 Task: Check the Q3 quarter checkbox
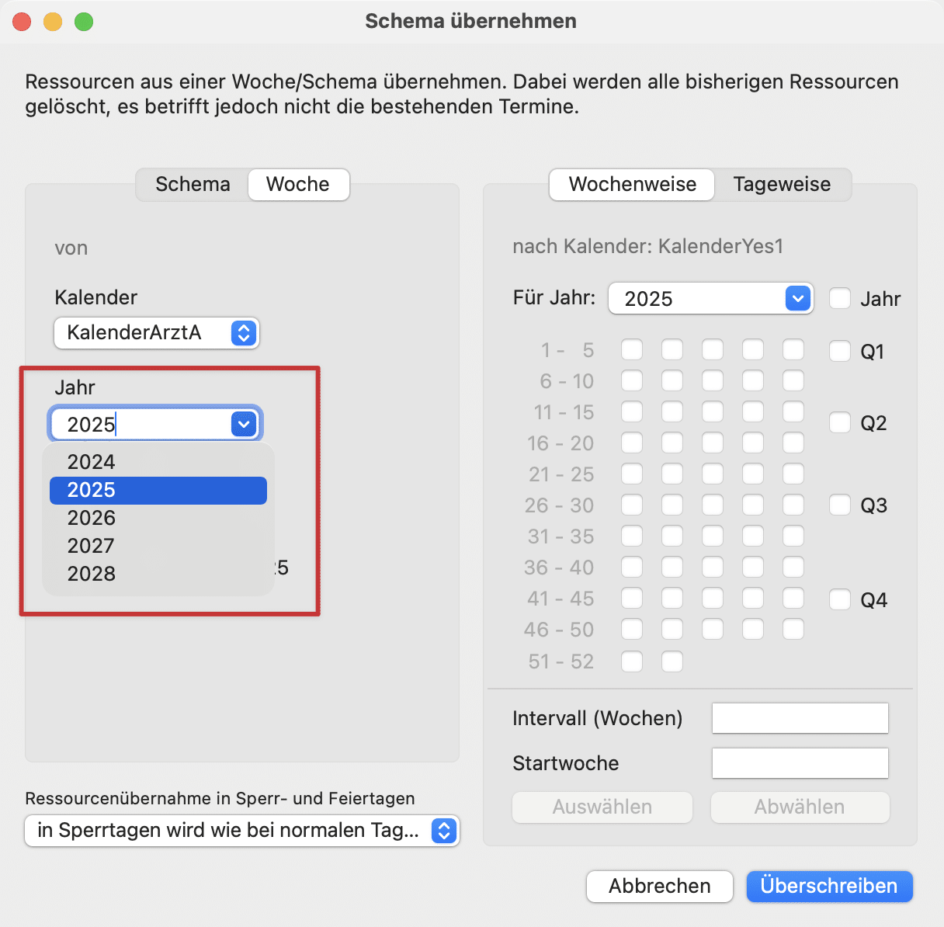pyautogui.click(x=840, y=505)
